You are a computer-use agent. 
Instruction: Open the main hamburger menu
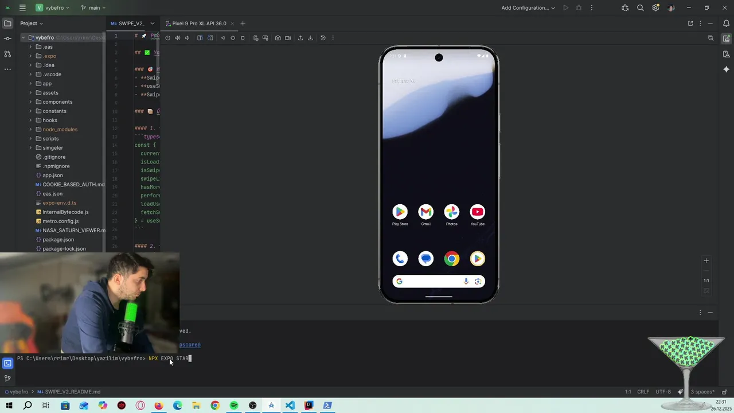coord(22,8)
